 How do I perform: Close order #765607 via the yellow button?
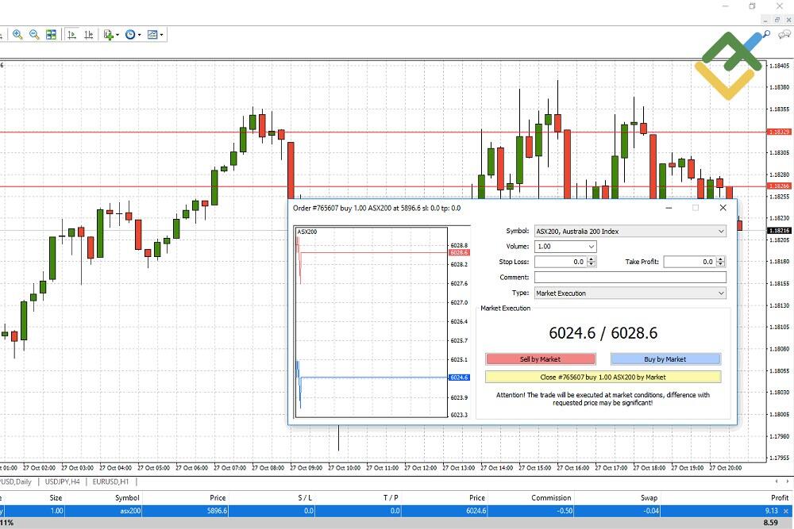click(602, 376)
